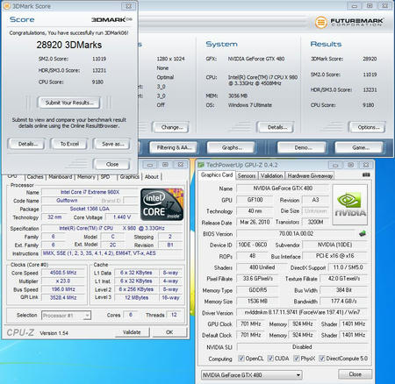Click the BIOS save chip icon in GPU-Z
This screenshot has width=395, height=384.
[363, 233]
